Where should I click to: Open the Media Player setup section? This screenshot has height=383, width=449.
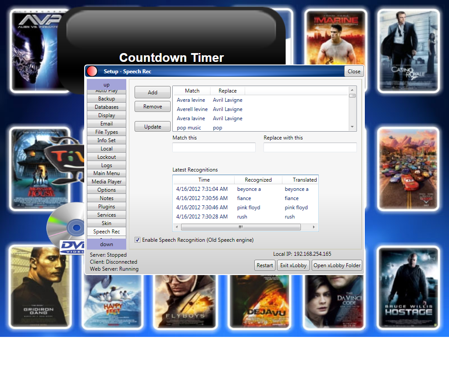coord(107,181)
